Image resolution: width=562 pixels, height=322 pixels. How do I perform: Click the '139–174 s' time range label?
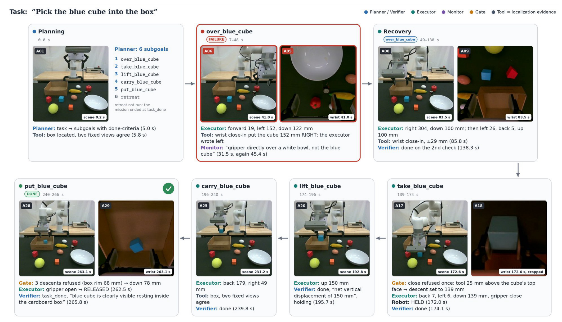click(x=408, y=195)
